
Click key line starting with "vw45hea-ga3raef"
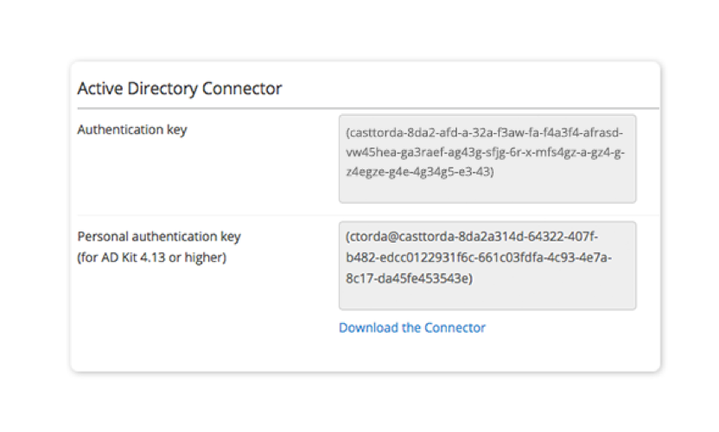click(x=485, y=152)
